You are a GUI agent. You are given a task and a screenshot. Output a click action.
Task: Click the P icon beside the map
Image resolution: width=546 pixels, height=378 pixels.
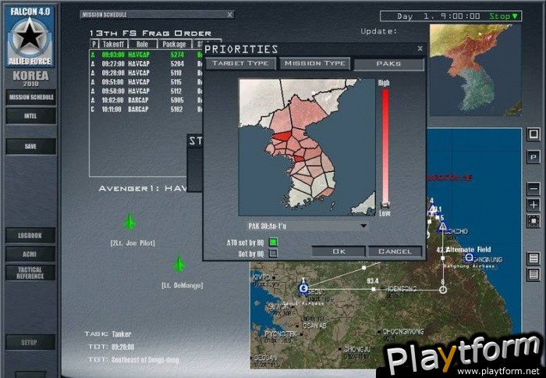(x=534, y=155)
